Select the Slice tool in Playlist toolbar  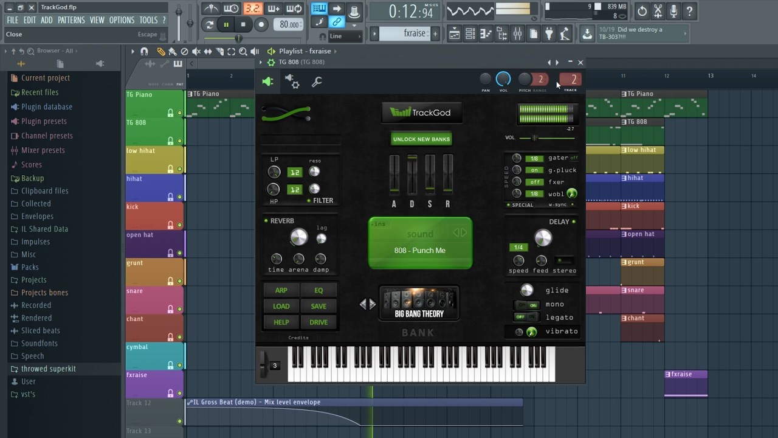pos(219,52)
